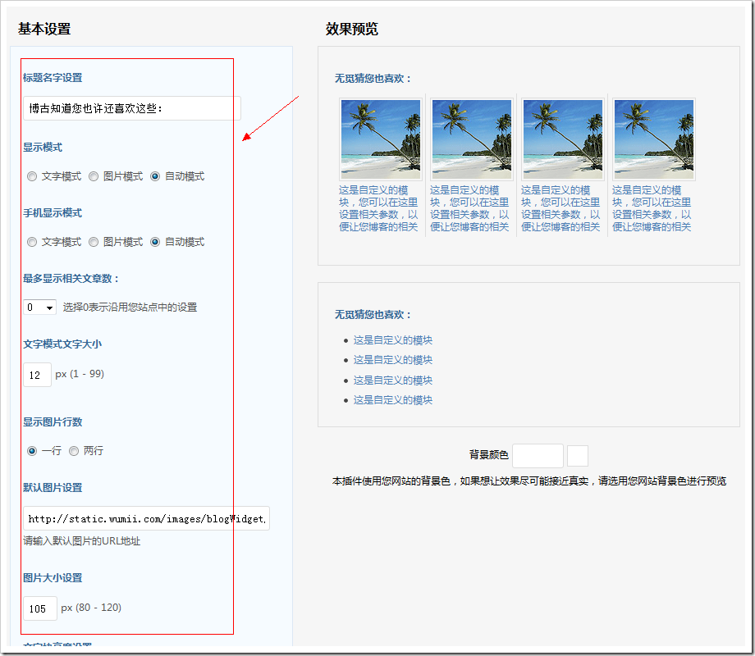Viewport: 755px width, 656px height.
Task: Choose 一行 for image rows
Action: pos(32,451)
